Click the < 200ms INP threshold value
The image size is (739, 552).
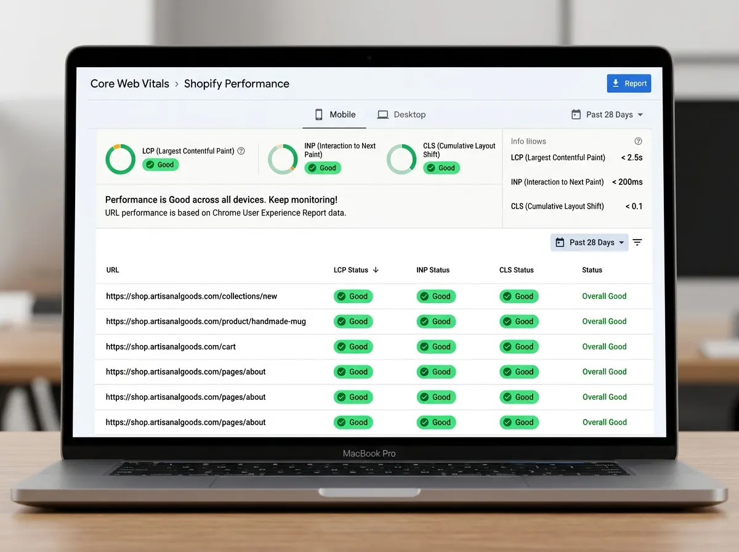coord(628,182)
